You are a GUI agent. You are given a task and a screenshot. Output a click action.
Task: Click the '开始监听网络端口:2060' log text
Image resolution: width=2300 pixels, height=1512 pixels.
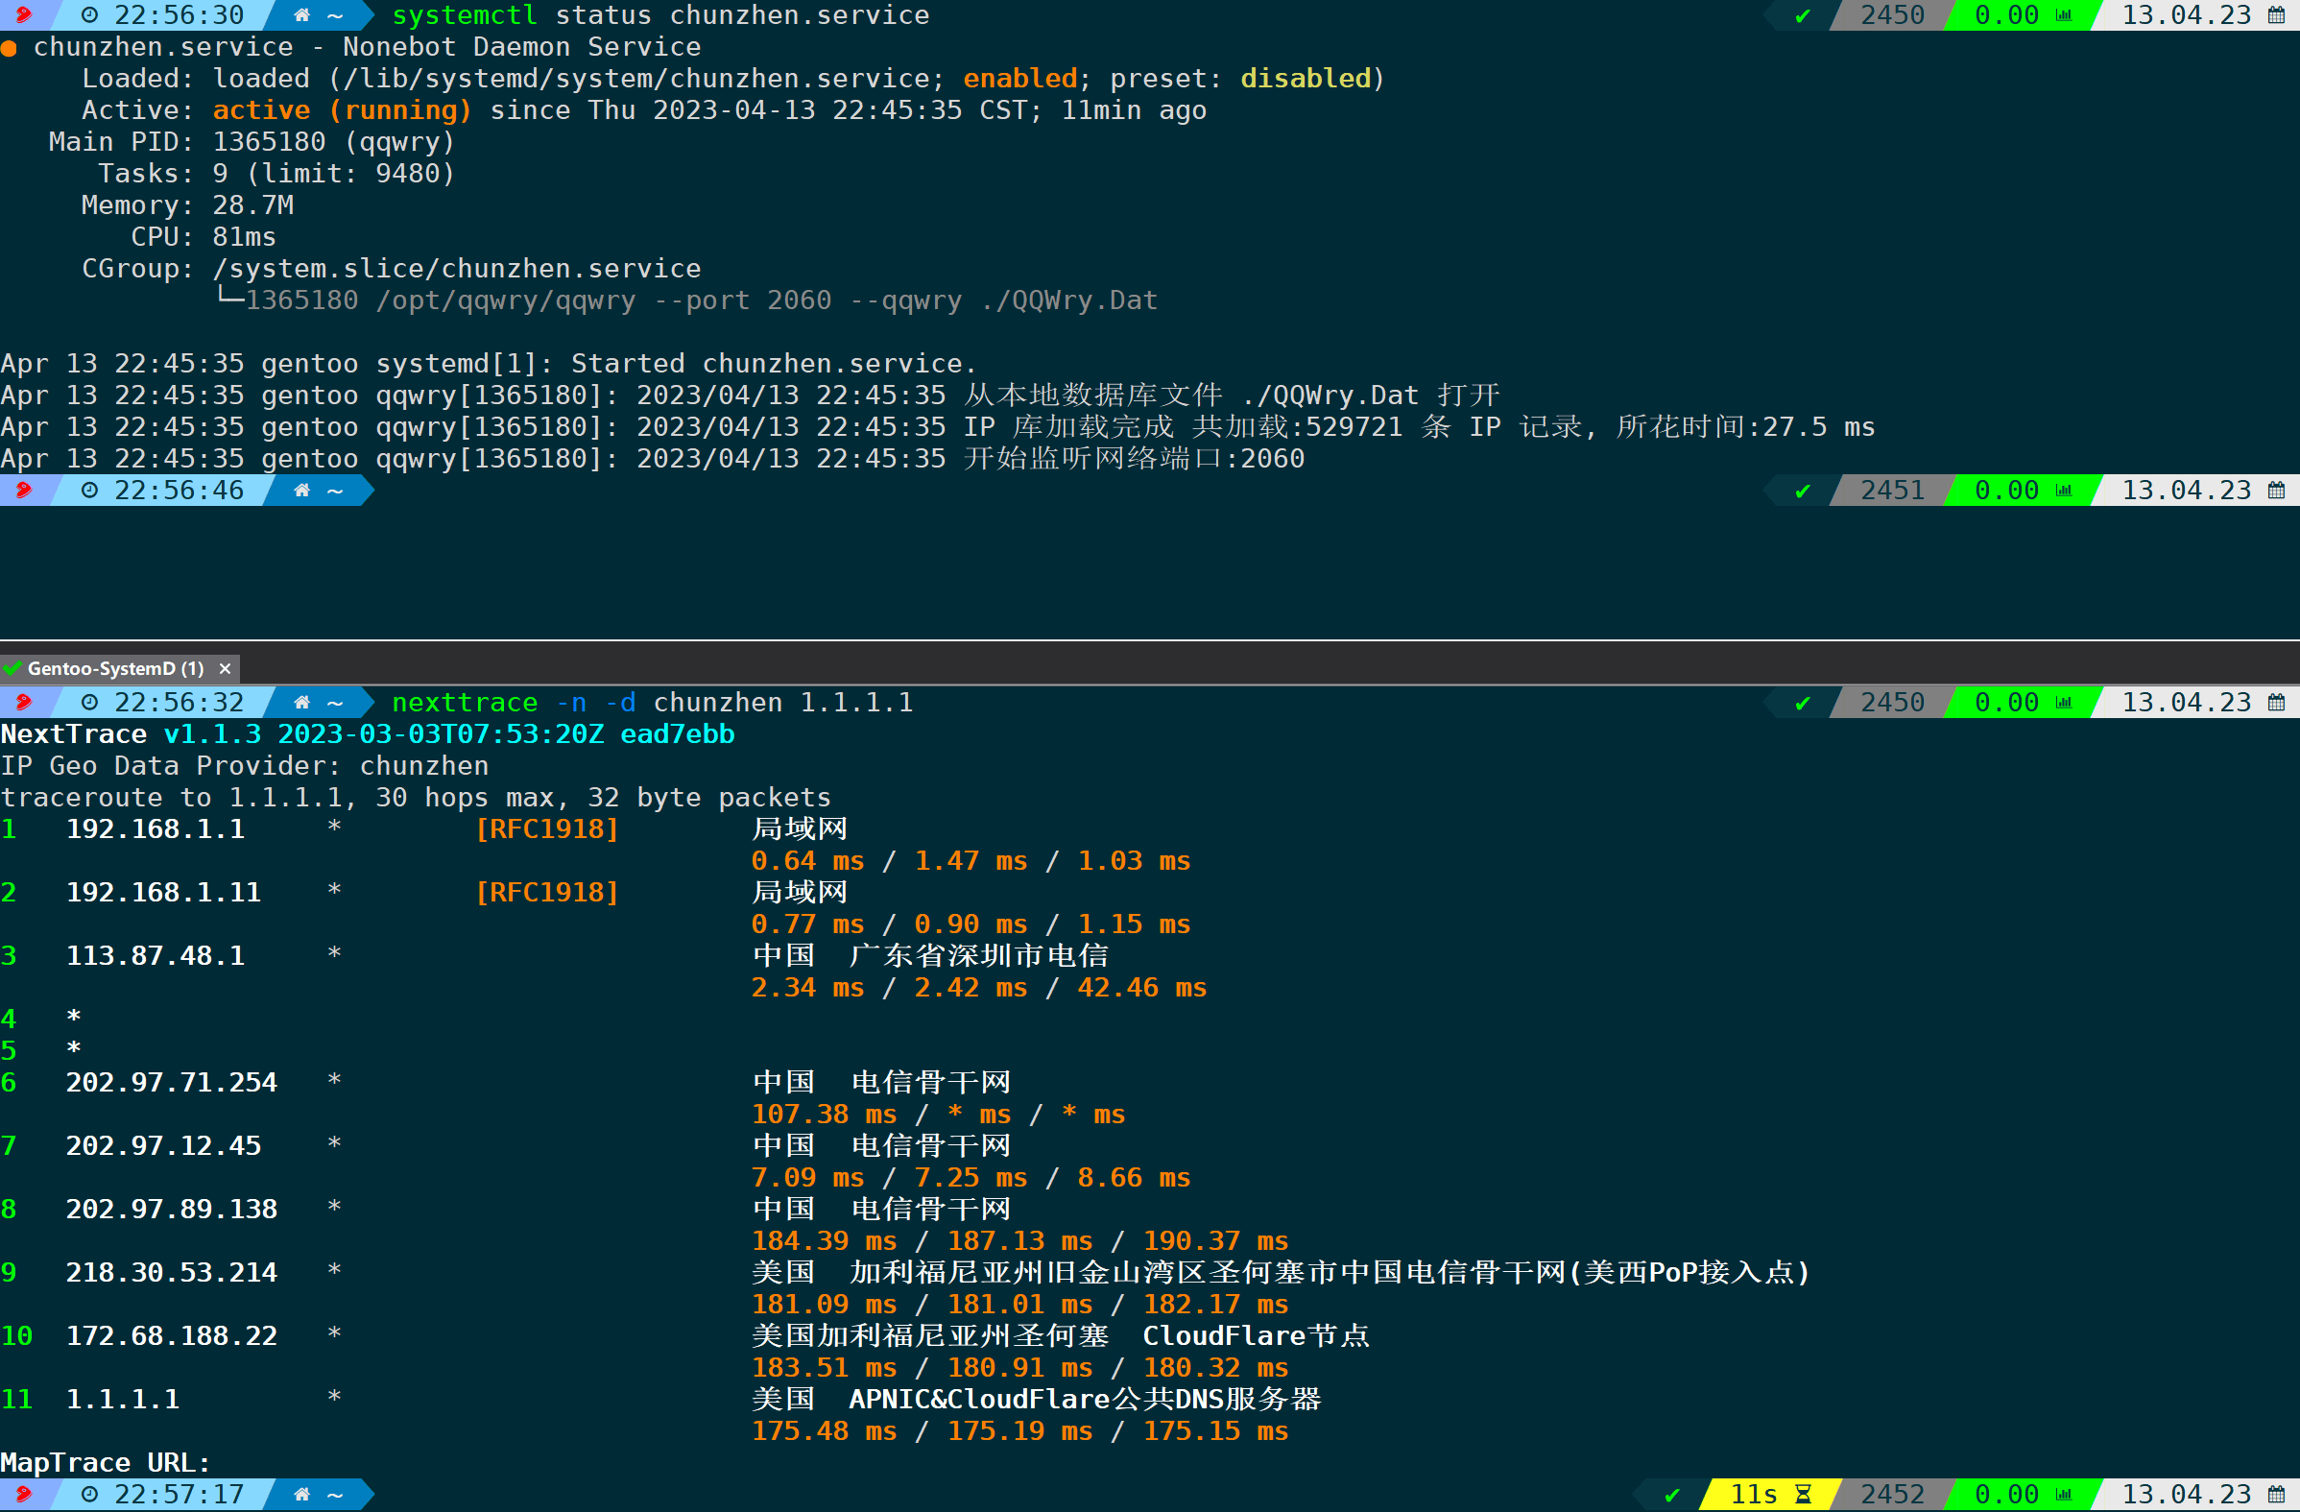click(1134, 458)
